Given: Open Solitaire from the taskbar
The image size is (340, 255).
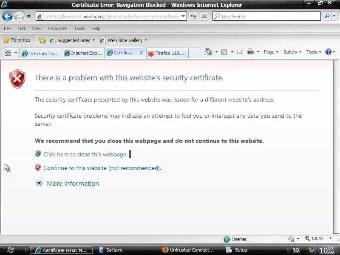Looking at the screenshot, I should click(x=111, y=250).
